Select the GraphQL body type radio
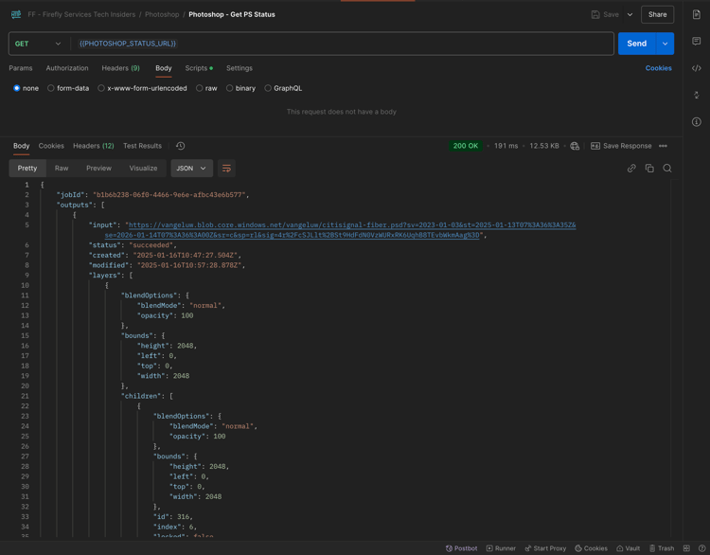This screenshot has width=710, height=555. pos(268,88)
